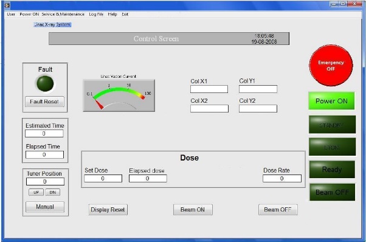Image resolution: width=366 pixels, height=242 pixels.
Task: Toggle the STANDBY status button
Action: [332, 125]
